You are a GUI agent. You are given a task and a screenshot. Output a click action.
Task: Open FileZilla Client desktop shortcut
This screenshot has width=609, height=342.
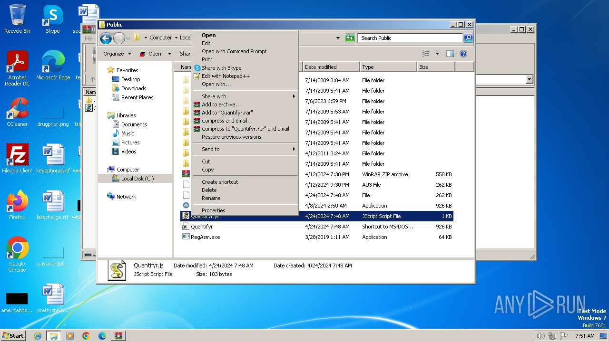[17, 159]
